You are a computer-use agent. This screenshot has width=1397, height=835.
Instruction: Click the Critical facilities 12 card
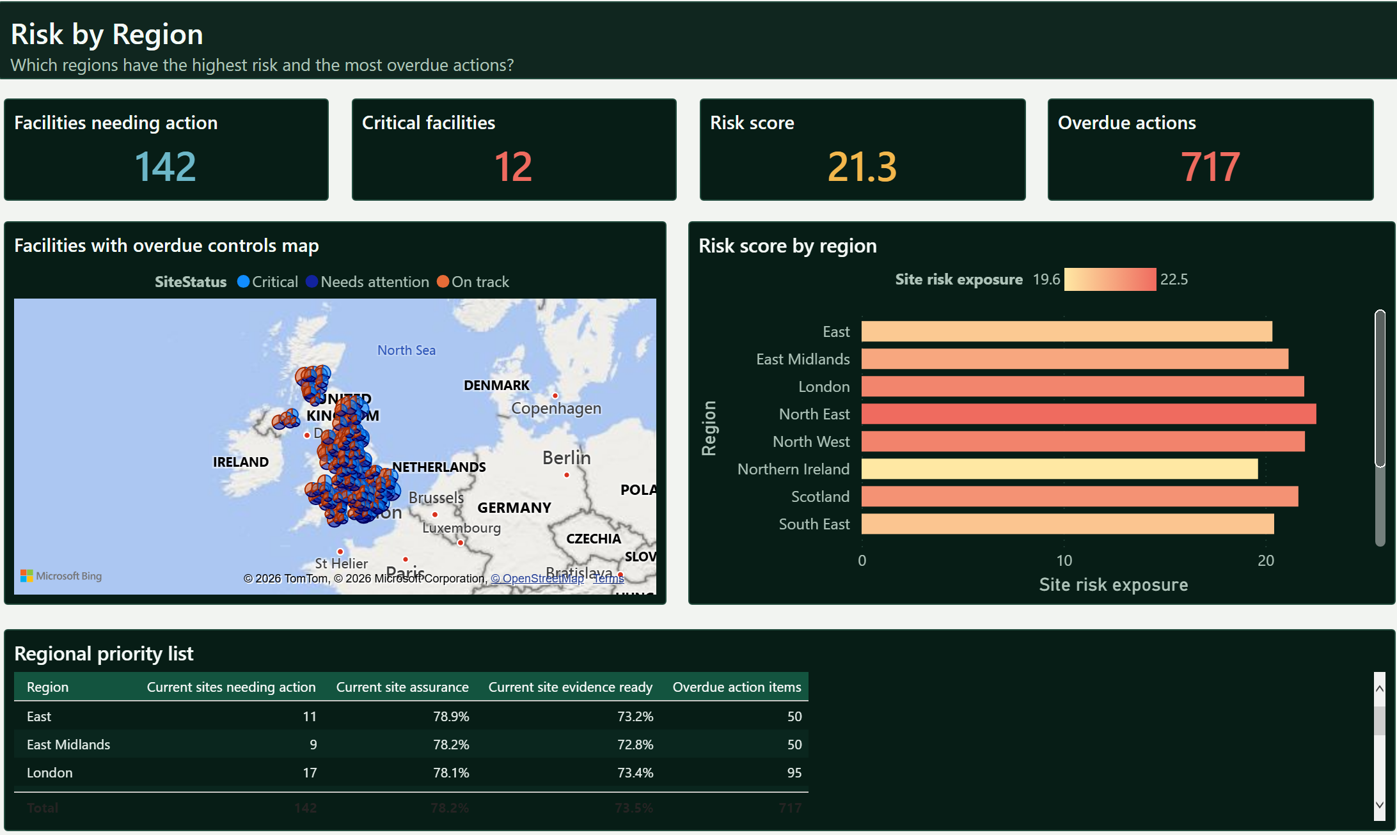coord(514,150)
